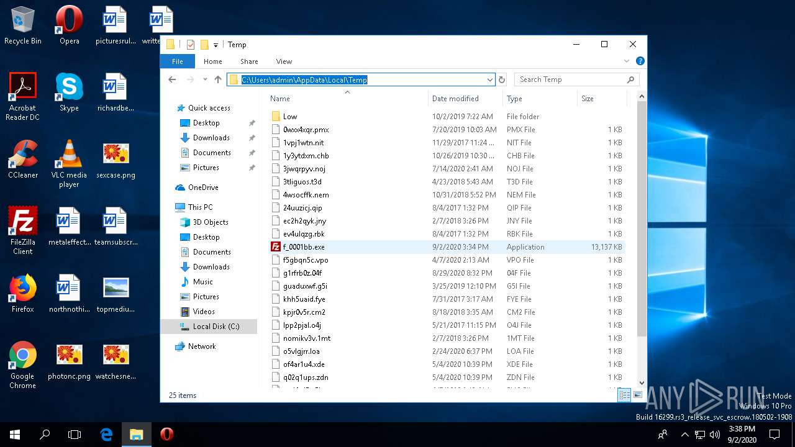Expand the ribbon chevron
795x447 pixels.
(x=627, y=61)
